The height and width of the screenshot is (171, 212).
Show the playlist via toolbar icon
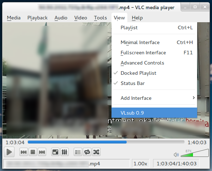click(78, 152)
